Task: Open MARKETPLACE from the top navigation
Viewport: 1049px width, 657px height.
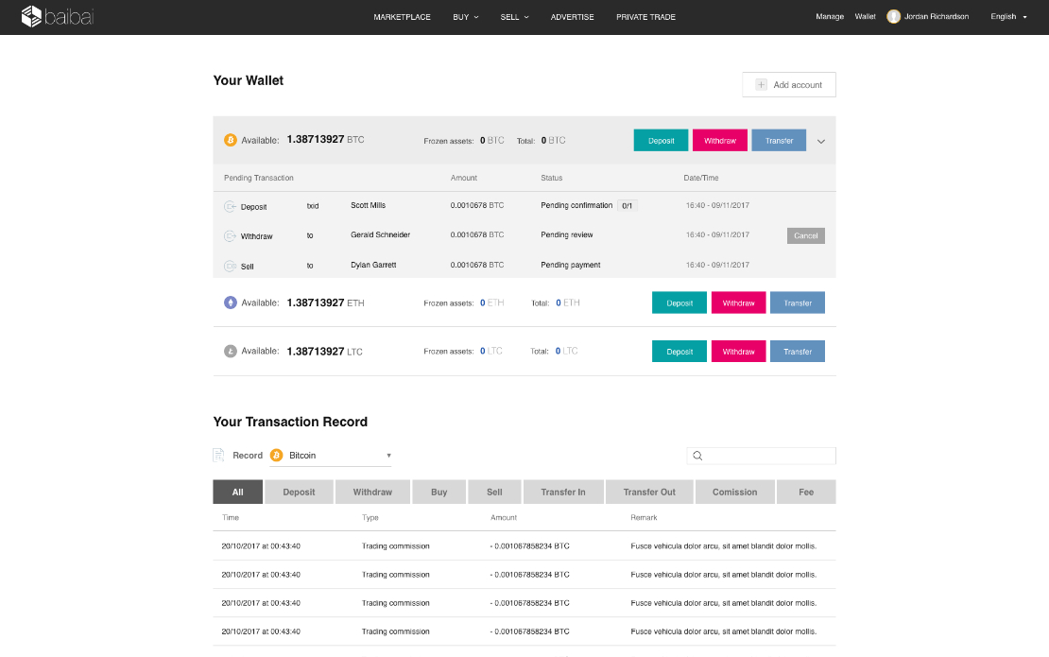Action: pyautogui.click(x=402, y=17)
